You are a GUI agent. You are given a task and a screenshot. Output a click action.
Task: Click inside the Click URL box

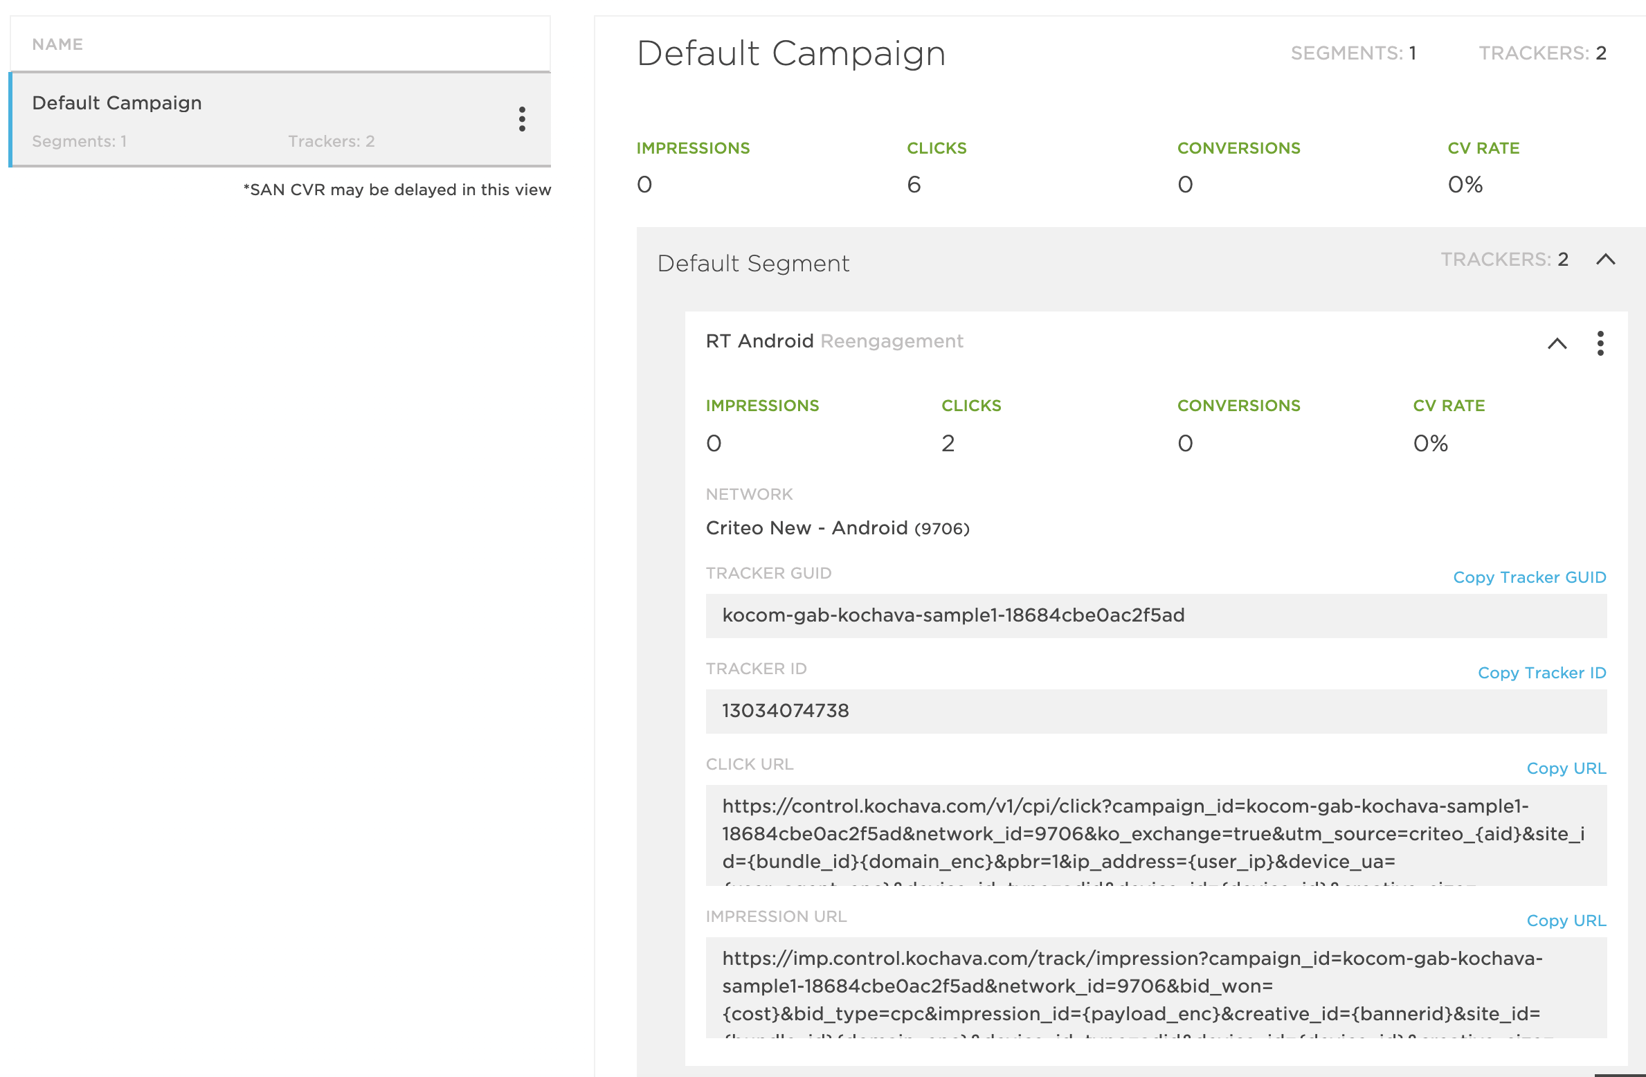pos(1156,835)
